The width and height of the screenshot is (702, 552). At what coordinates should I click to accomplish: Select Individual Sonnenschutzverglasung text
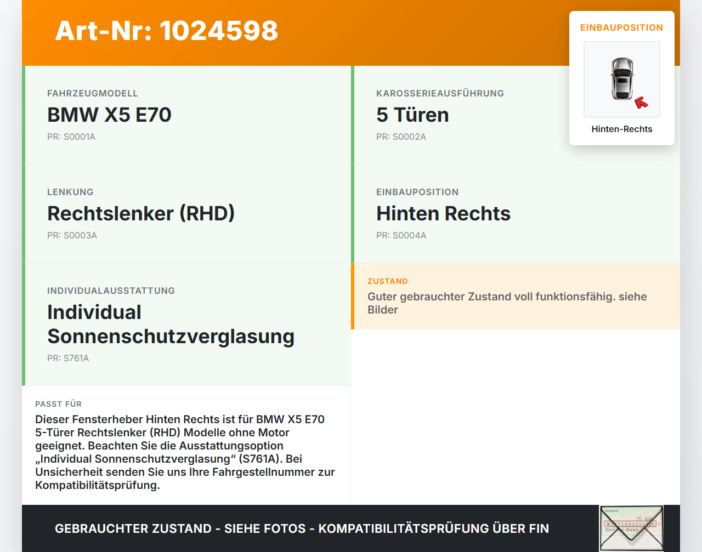tap(171, 324)
